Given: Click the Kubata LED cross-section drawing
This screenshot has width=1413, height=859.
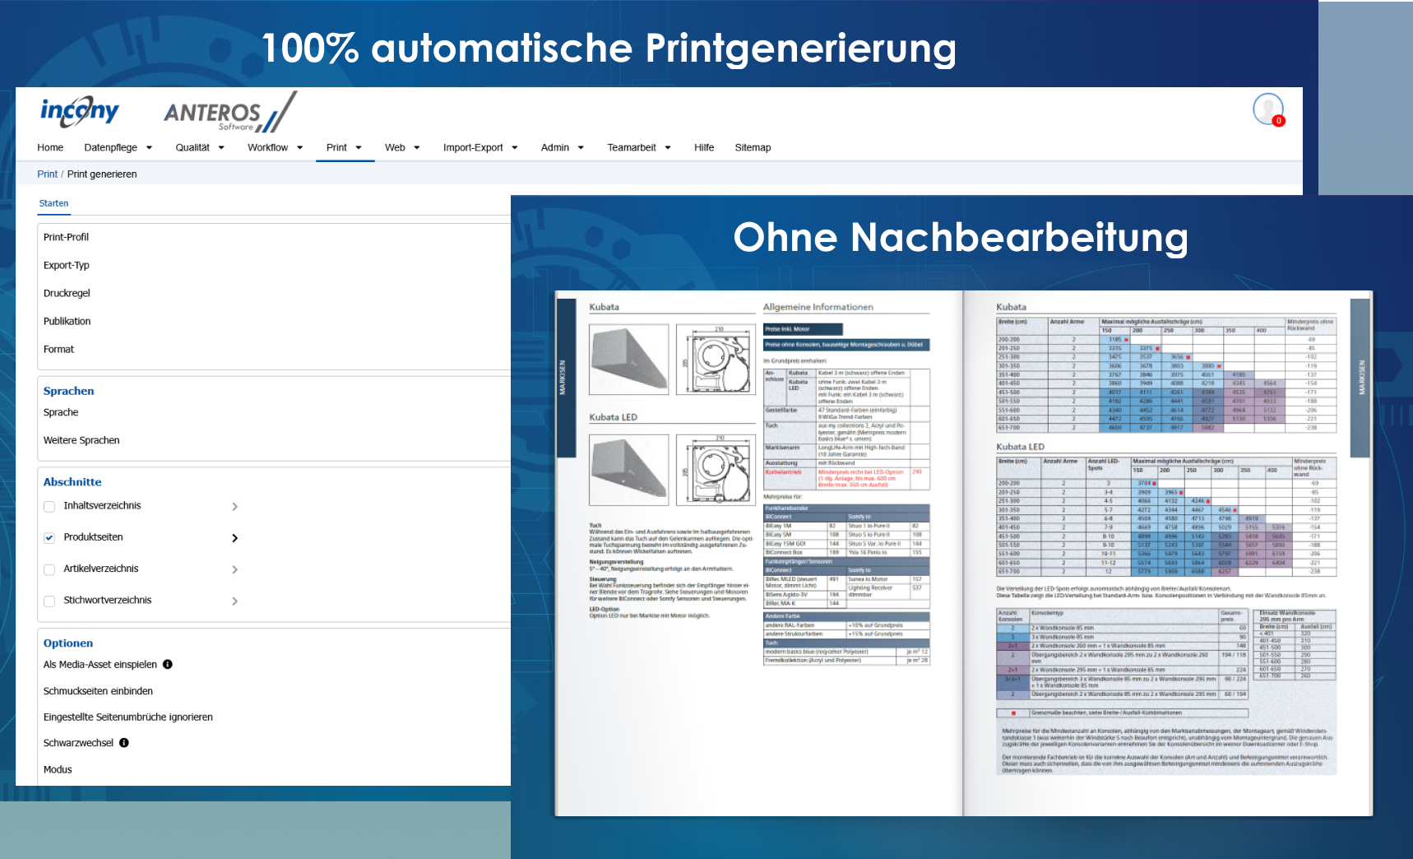Looking at the screenshot, I should tap(716, 470).
